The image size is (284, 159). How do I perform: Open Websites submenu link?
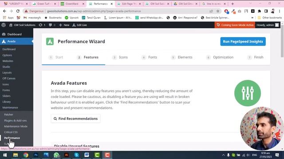8,61
